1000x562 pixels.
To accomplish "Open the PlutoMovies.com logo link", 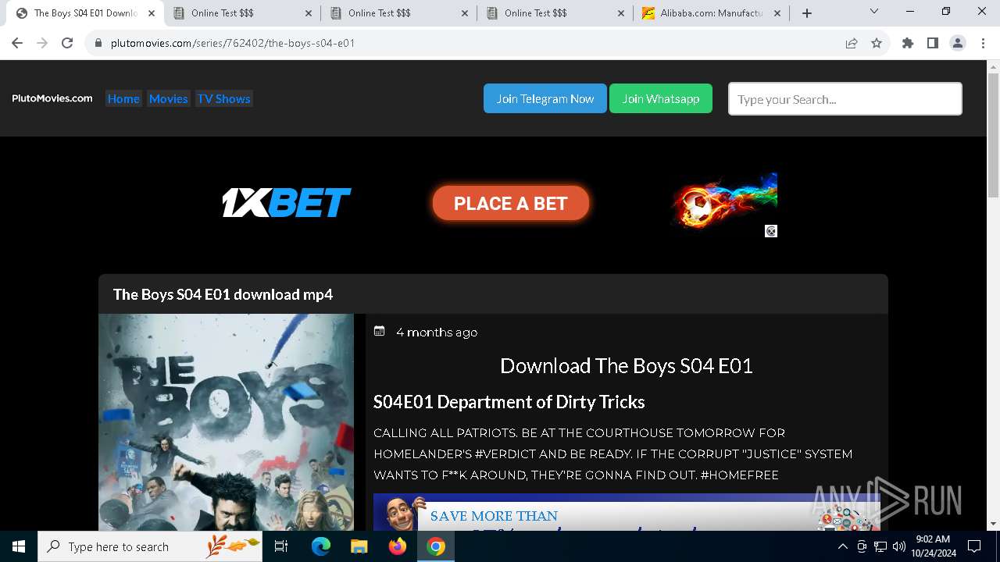I will 52,98.
